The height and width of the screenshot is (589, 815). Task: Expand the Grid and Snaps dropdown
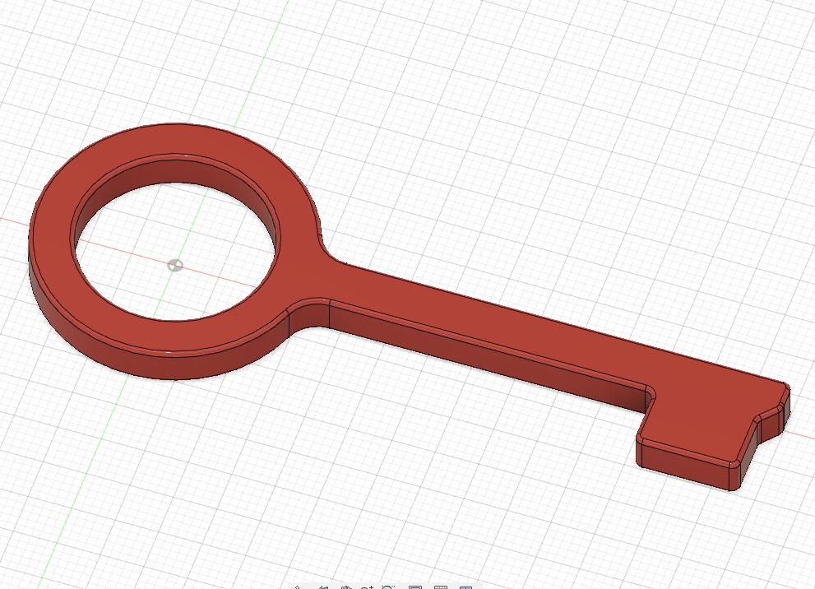pyautogui.click(x=451, y=587)
